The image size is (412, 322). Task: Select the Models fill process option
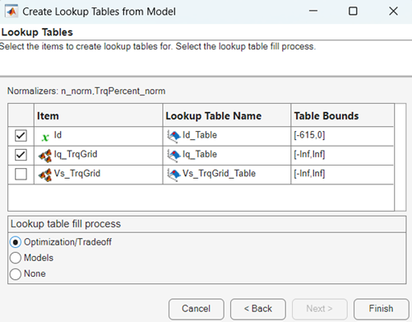tap(16, 258)
